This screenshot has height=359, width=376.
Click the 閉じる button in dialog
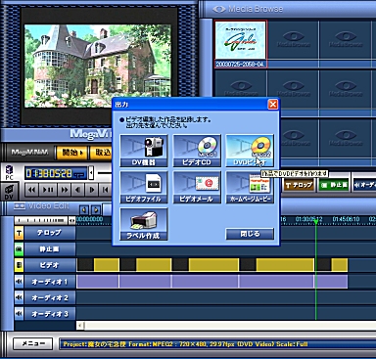(x=250, y=234)
